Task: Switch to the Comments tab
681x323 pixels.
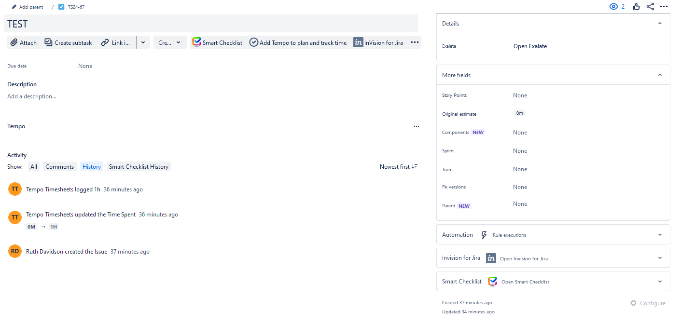Action: point(60,167)
